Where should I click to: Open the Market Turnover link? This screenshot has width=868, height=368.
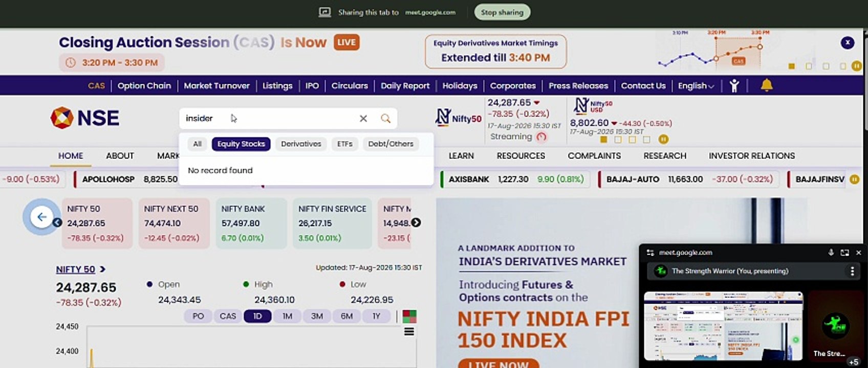click(216, 86)
